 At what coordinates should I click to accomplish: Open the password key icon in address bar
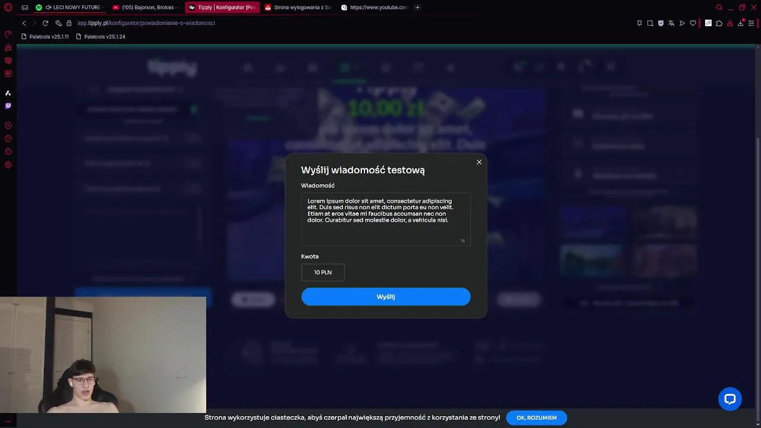point(58,23)
